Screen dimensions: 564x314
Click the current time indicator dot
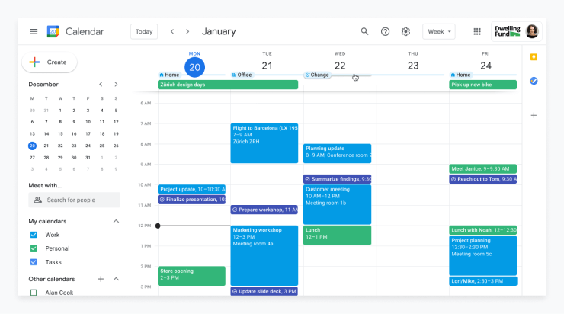158,226
